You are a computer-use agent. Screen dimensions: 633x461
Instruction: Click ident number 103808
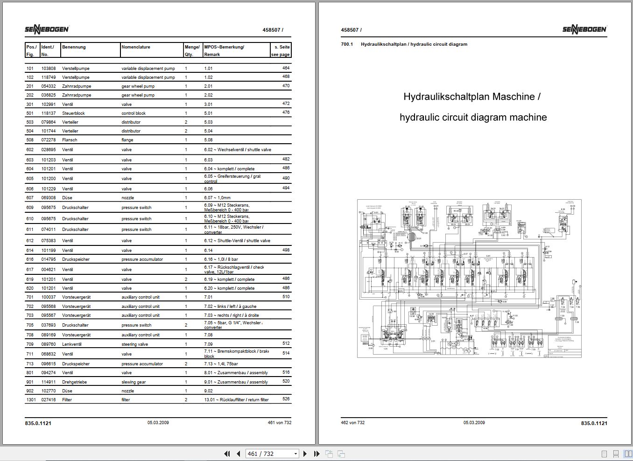[x=49, y=69]
